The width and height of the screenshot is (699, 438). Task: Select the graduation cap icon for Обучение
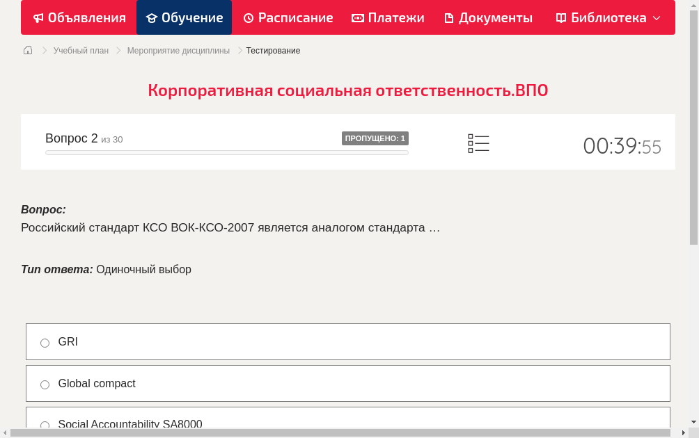[x=152, y=17]
